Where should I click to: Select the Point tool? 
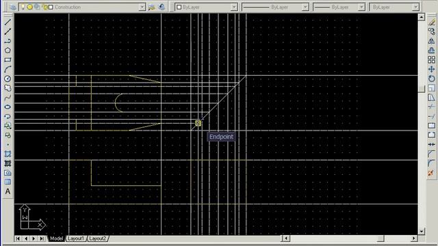tap(8, 144)
